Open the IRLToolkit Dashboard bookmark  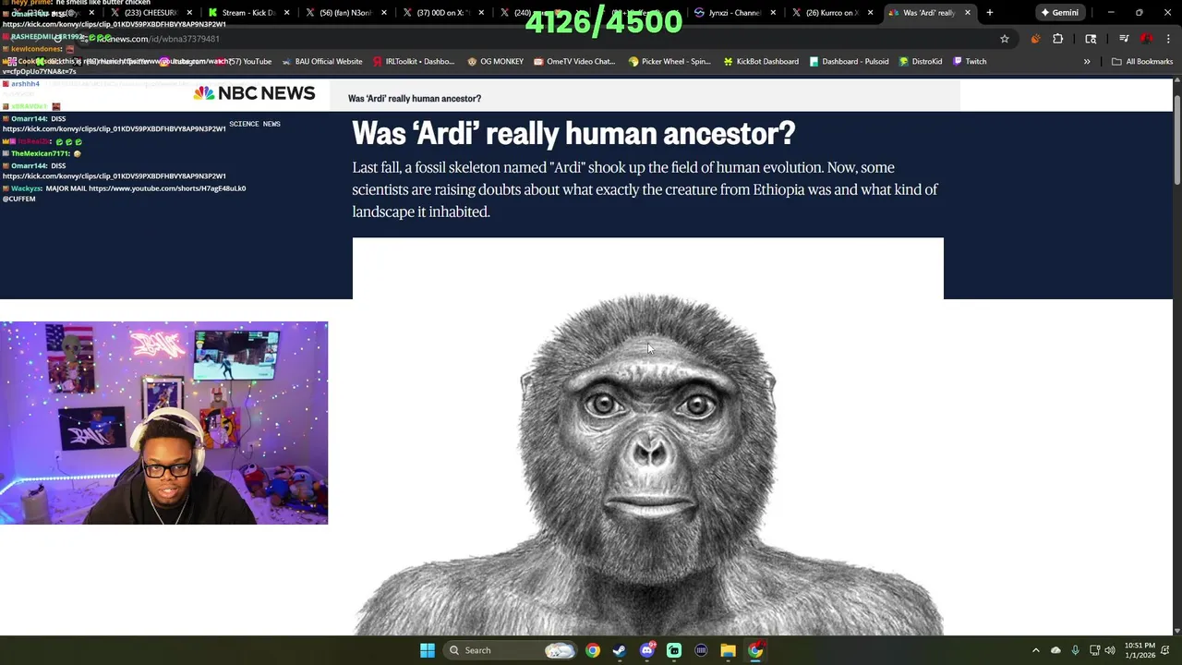(414, 62)
